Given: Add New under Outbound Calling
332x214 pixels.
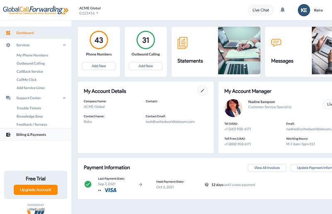Looking at the screenshot, I should click(x=146, y=66).
